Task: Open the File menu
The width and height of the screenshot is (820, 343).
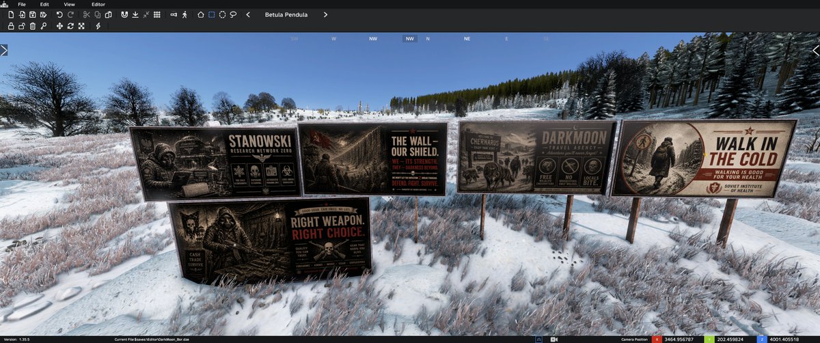Action: coord(22,4)
